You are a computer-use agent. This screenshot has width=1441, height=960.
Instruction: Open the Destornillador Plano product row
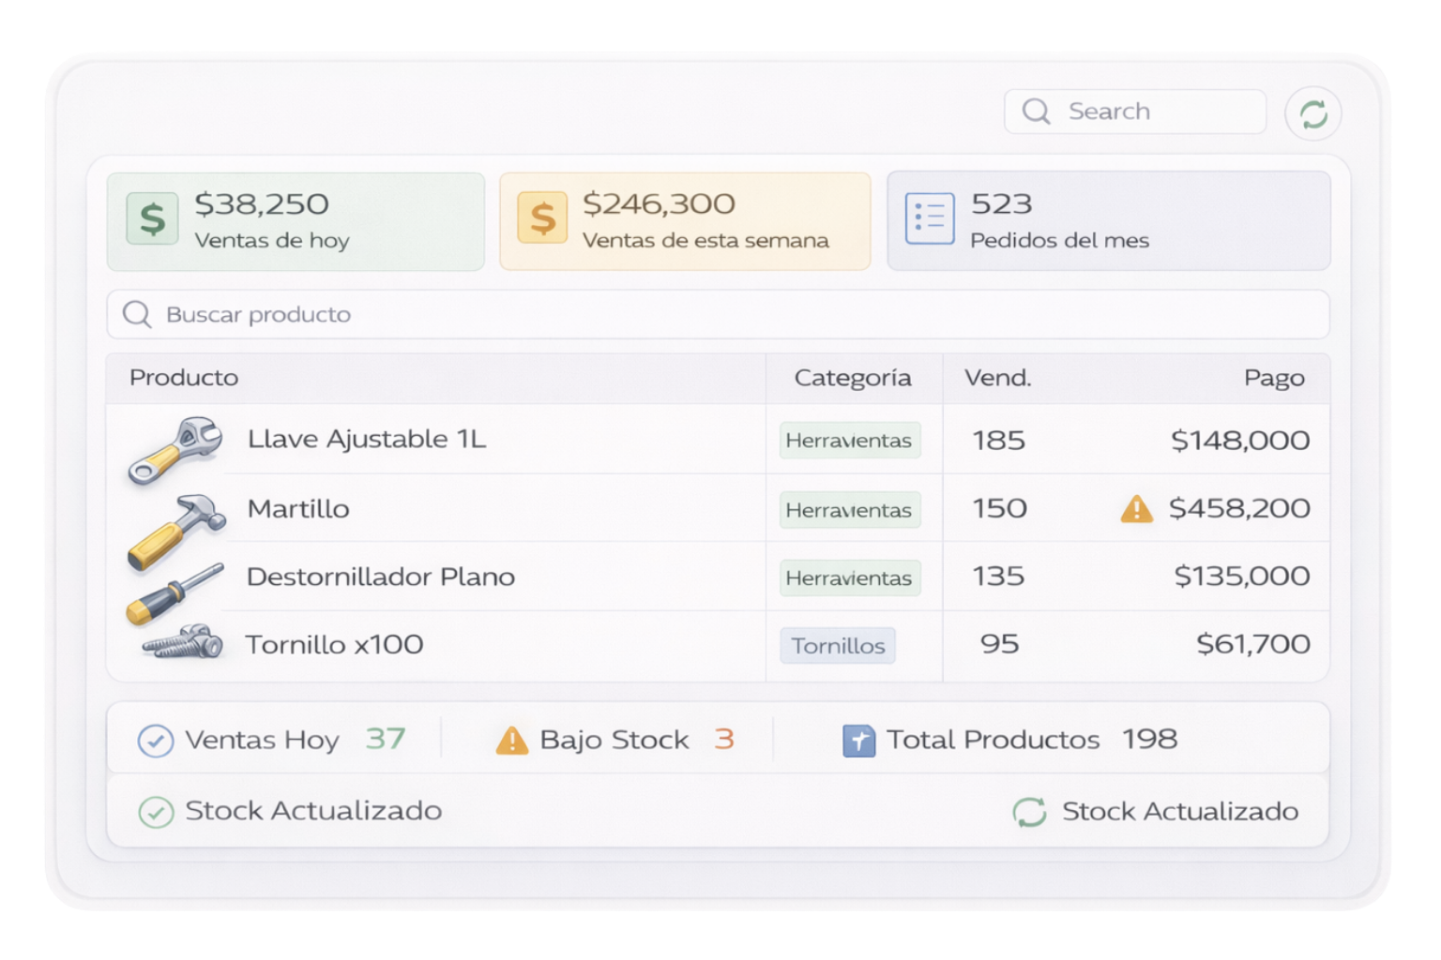tap(380, 577)
